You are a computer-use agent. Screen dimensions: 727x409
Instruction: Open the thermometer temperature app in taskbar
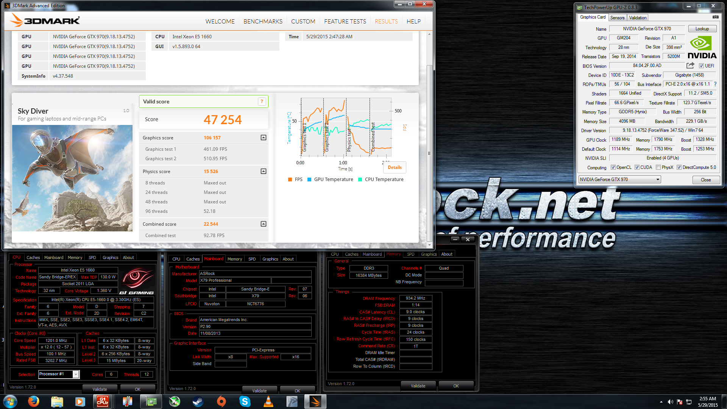coord(127,401)
